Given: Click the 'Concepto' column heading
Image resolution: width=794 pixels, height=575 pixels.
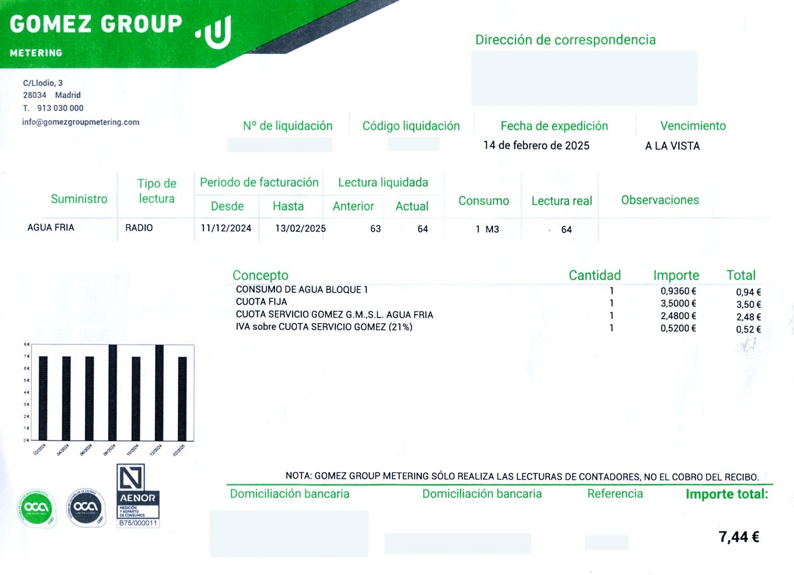Looking at the screenshot, I should coord(260,275).
